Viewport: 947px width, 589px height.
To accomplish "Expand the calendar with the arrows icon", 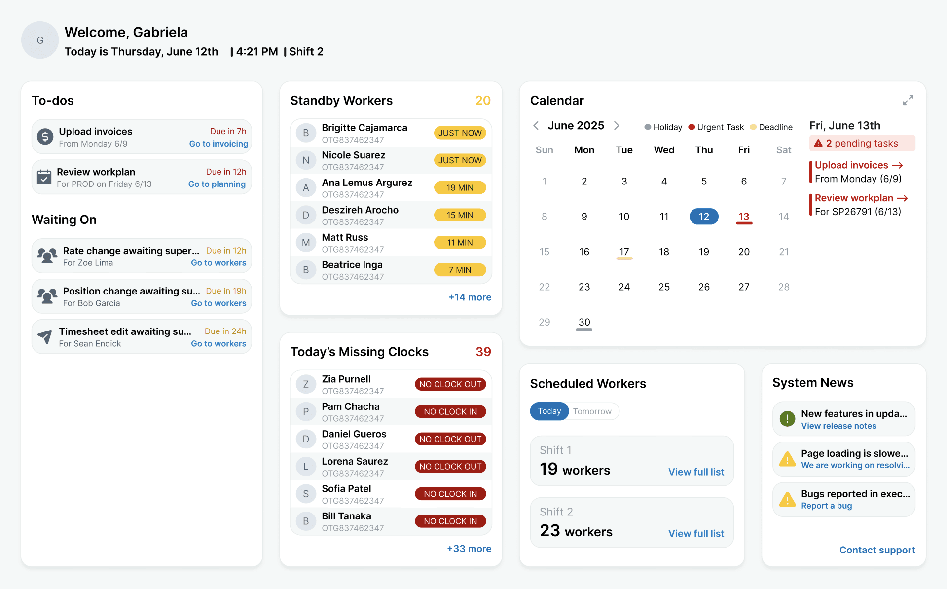I will click(x=908, y=100).
